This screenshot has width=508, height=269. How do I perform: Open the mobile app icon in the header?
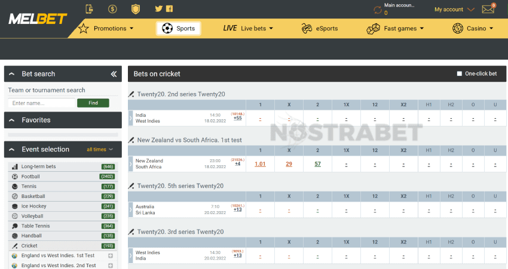click(x=89, y=9)
